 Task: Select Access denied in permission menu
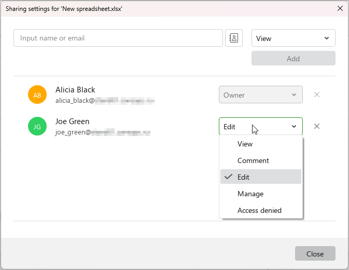261,210
